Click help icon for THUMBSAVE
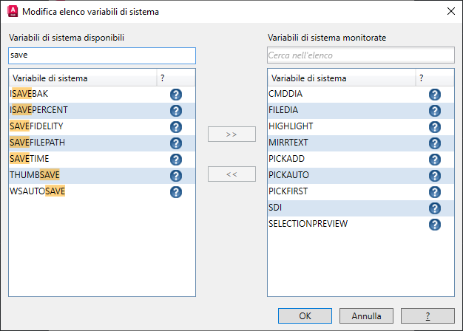 (x=176, y=176)
